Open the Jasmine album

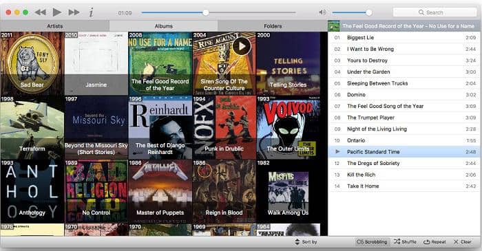[x=96, y=63]
